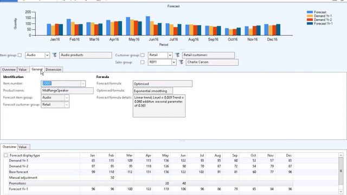
Task: Select the Demand Yr-2 row label
Action: click(18, 166)
